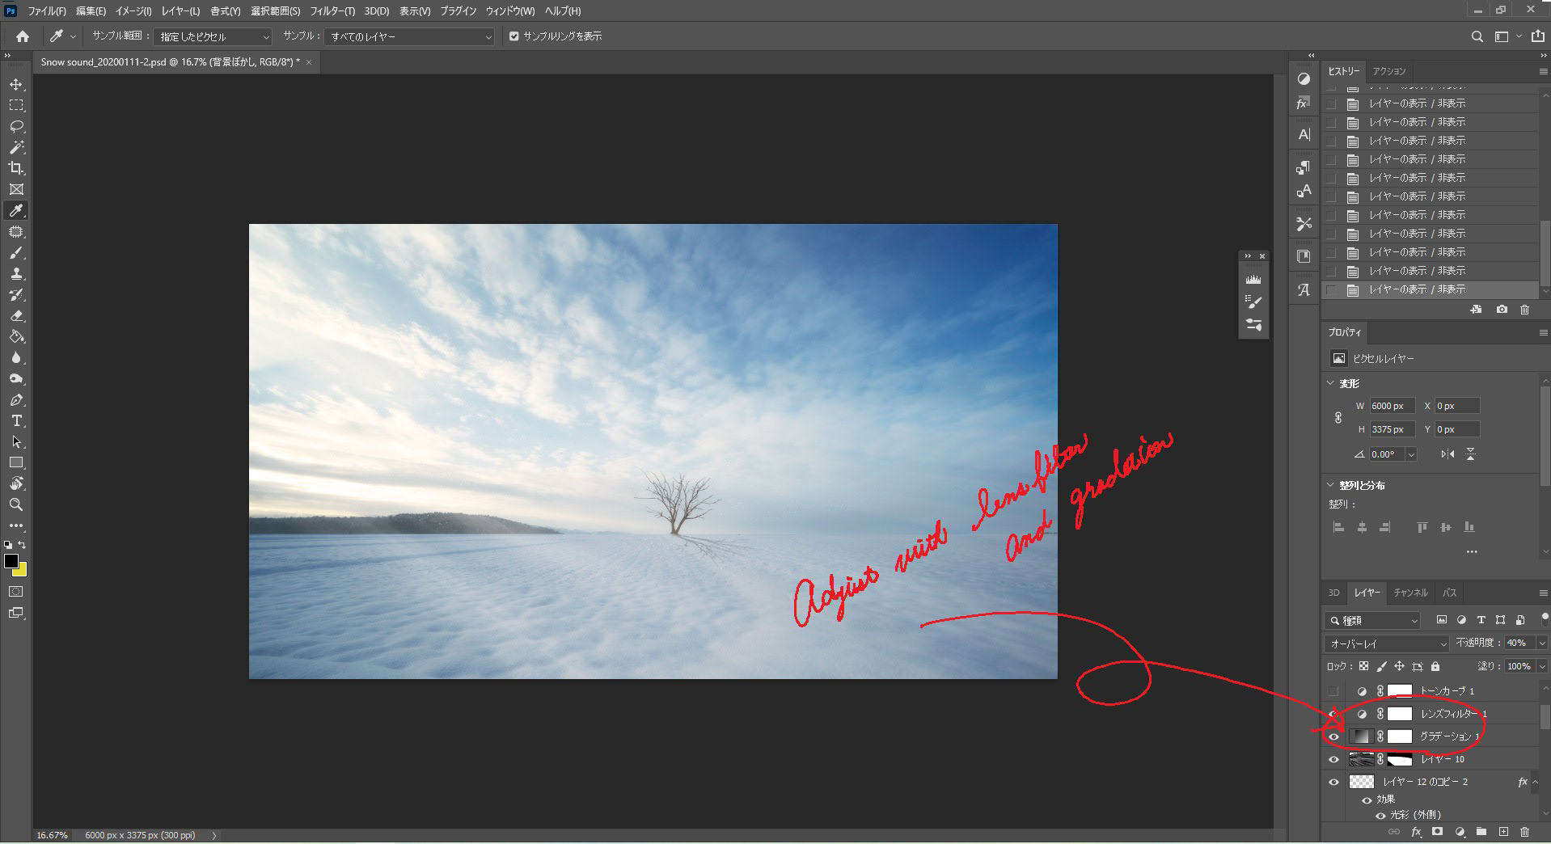Toggle lock transparent pixels checkerboard icon

(1363, 667)
